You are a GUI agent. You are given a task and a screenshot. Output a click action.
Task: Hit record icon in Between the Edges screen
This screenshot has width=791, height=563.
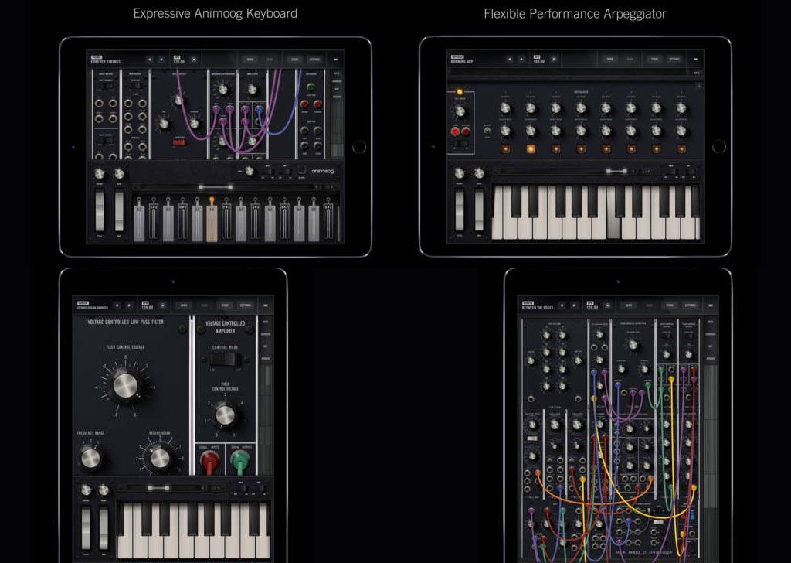(x=607, y=305)
